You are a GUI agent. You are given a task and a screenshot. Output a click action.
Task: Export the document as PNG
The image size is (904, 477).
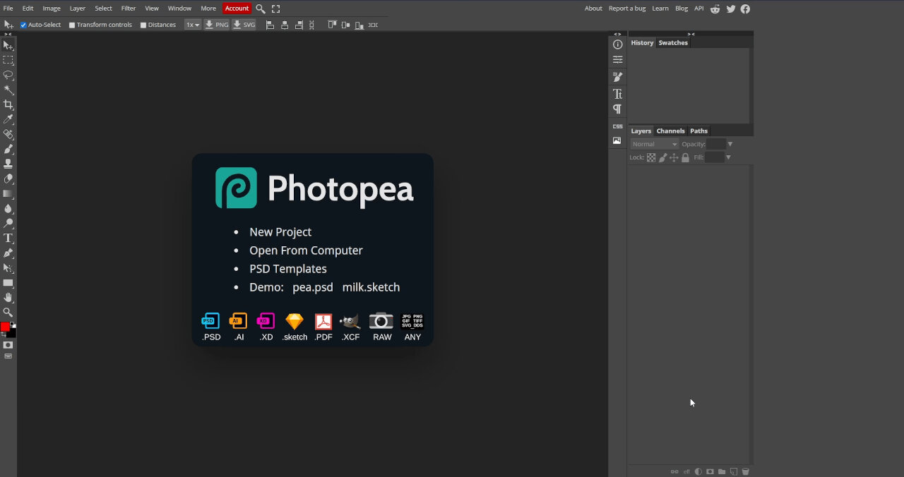coord(216,24)
